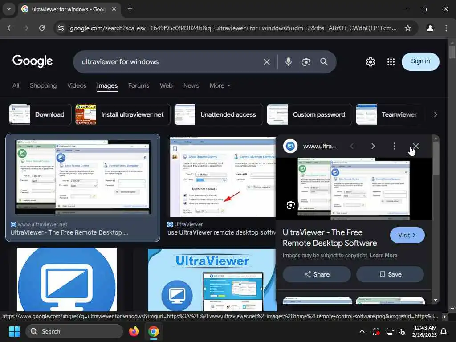This screenshot has height=342, width=456.
Task: Open the notification bell in taskbar
Action: pyautogui.click(x=444, y=331)
